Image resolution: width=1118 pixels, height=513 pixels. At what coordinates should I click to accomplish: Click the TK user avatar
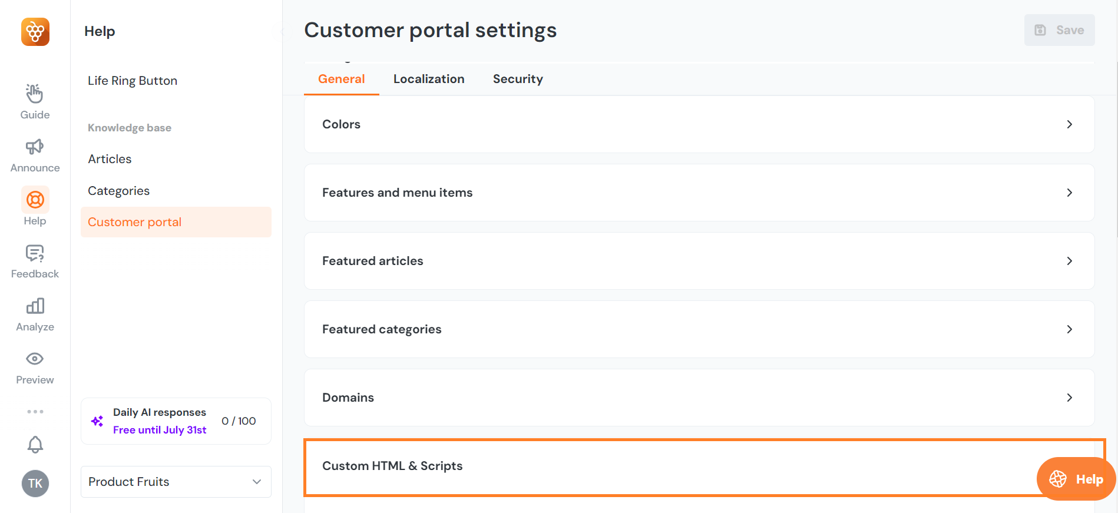click(35, 484)
